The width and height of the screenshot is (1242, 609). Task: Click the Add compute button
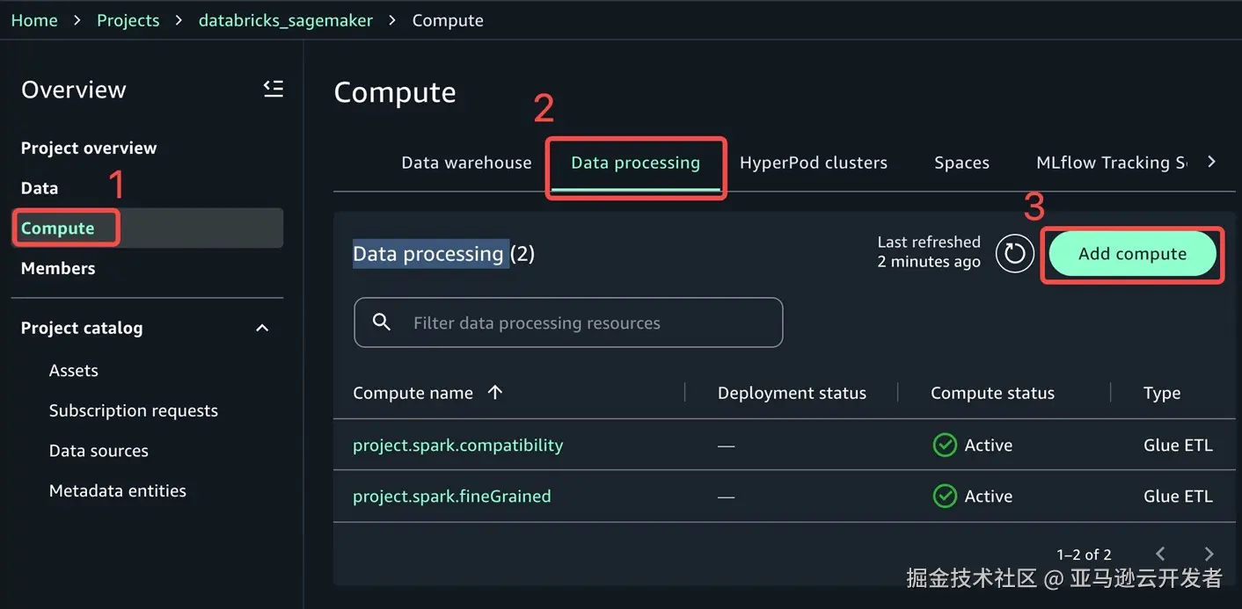(x=1132, y=254)
